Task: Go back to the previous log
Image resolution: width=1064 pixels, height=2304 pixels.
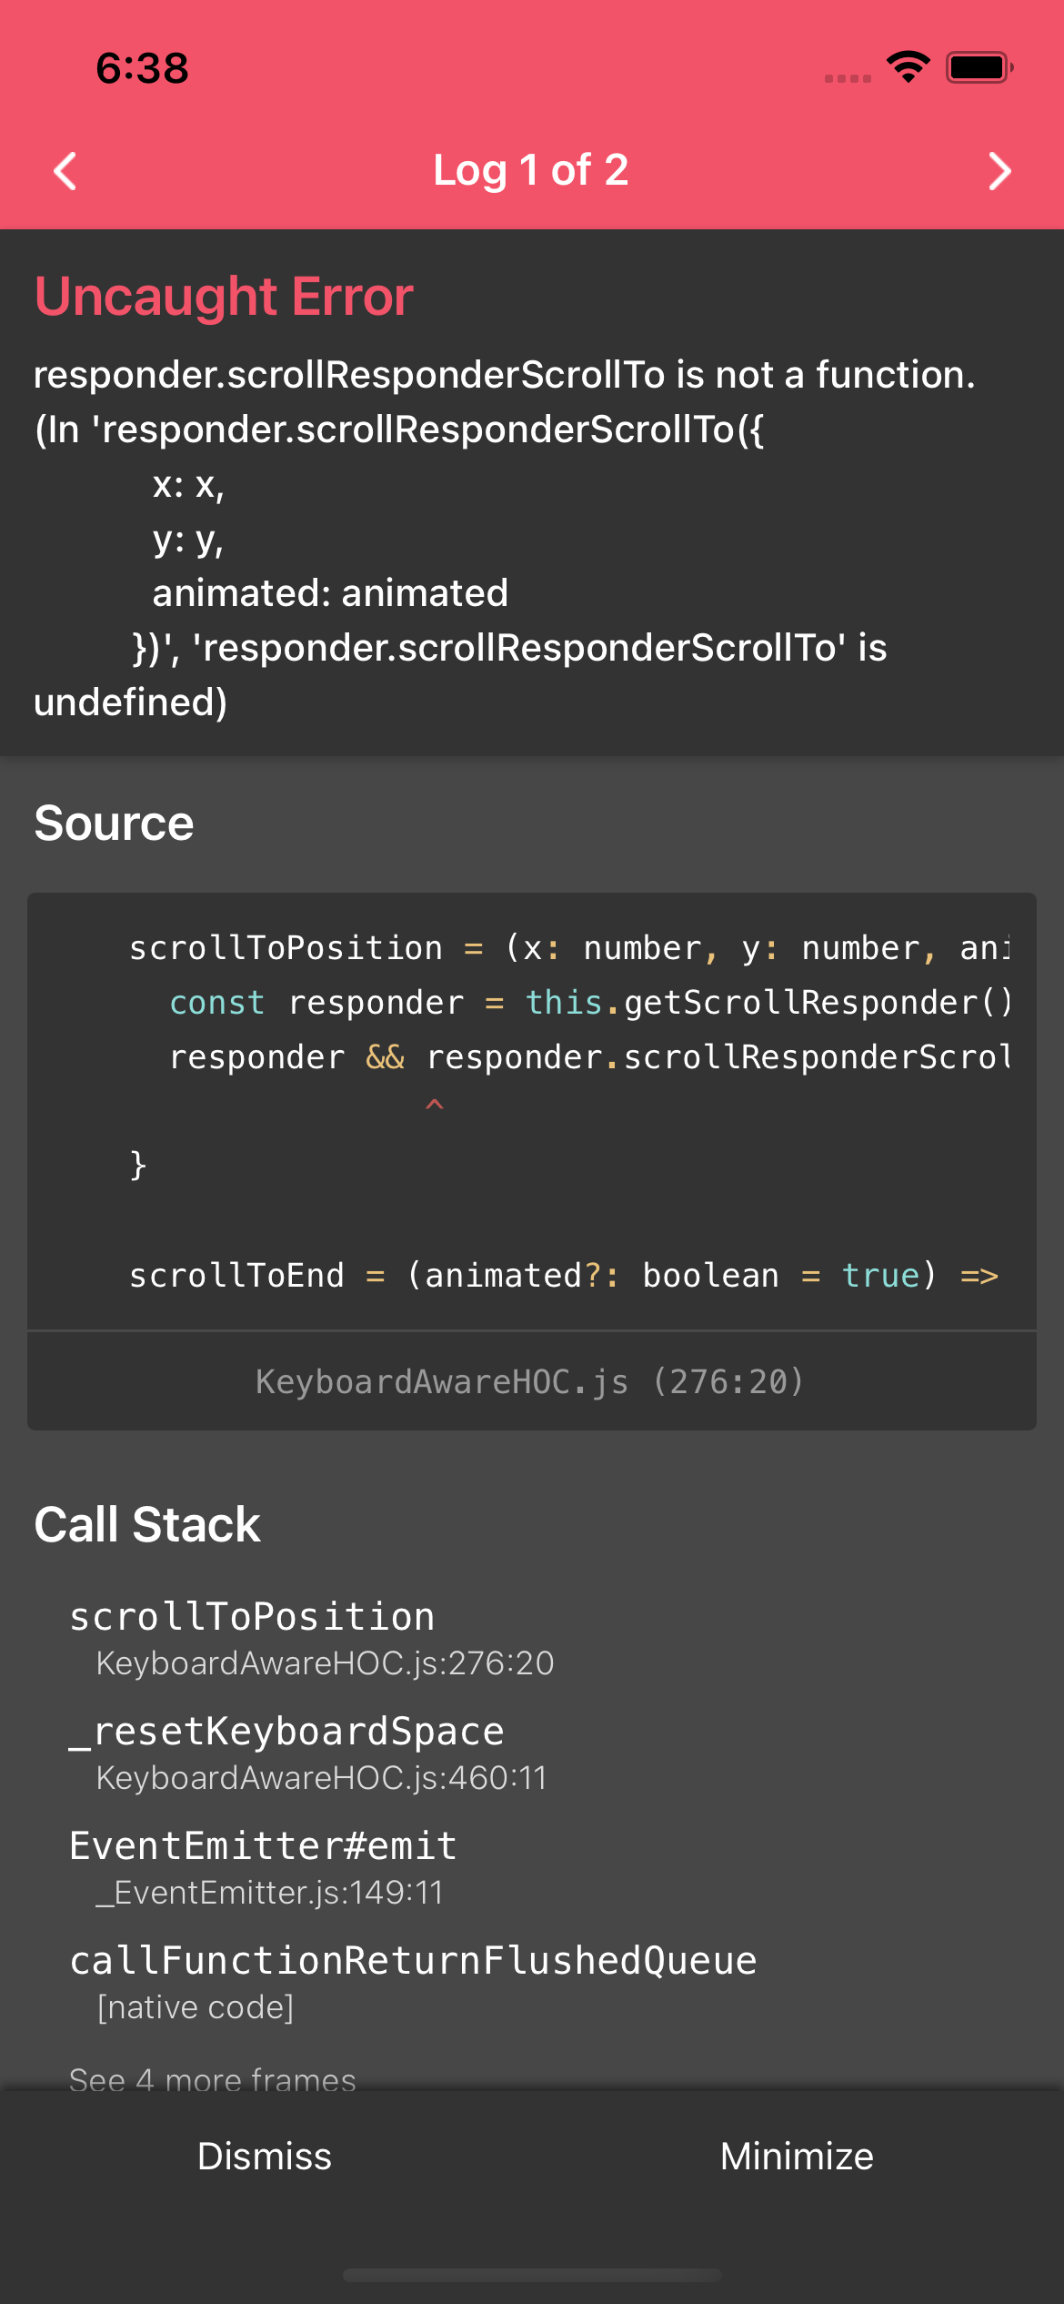Action: (65, 170)
